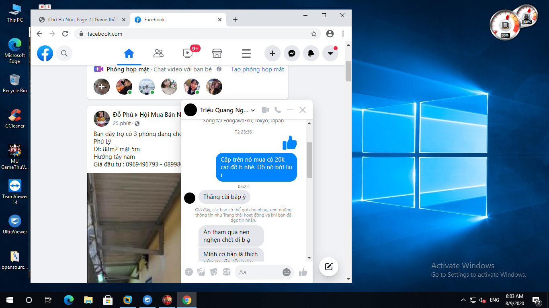549x308 pixels.
Task: Open emoji picker in message field
Action: tap(286, 272)
